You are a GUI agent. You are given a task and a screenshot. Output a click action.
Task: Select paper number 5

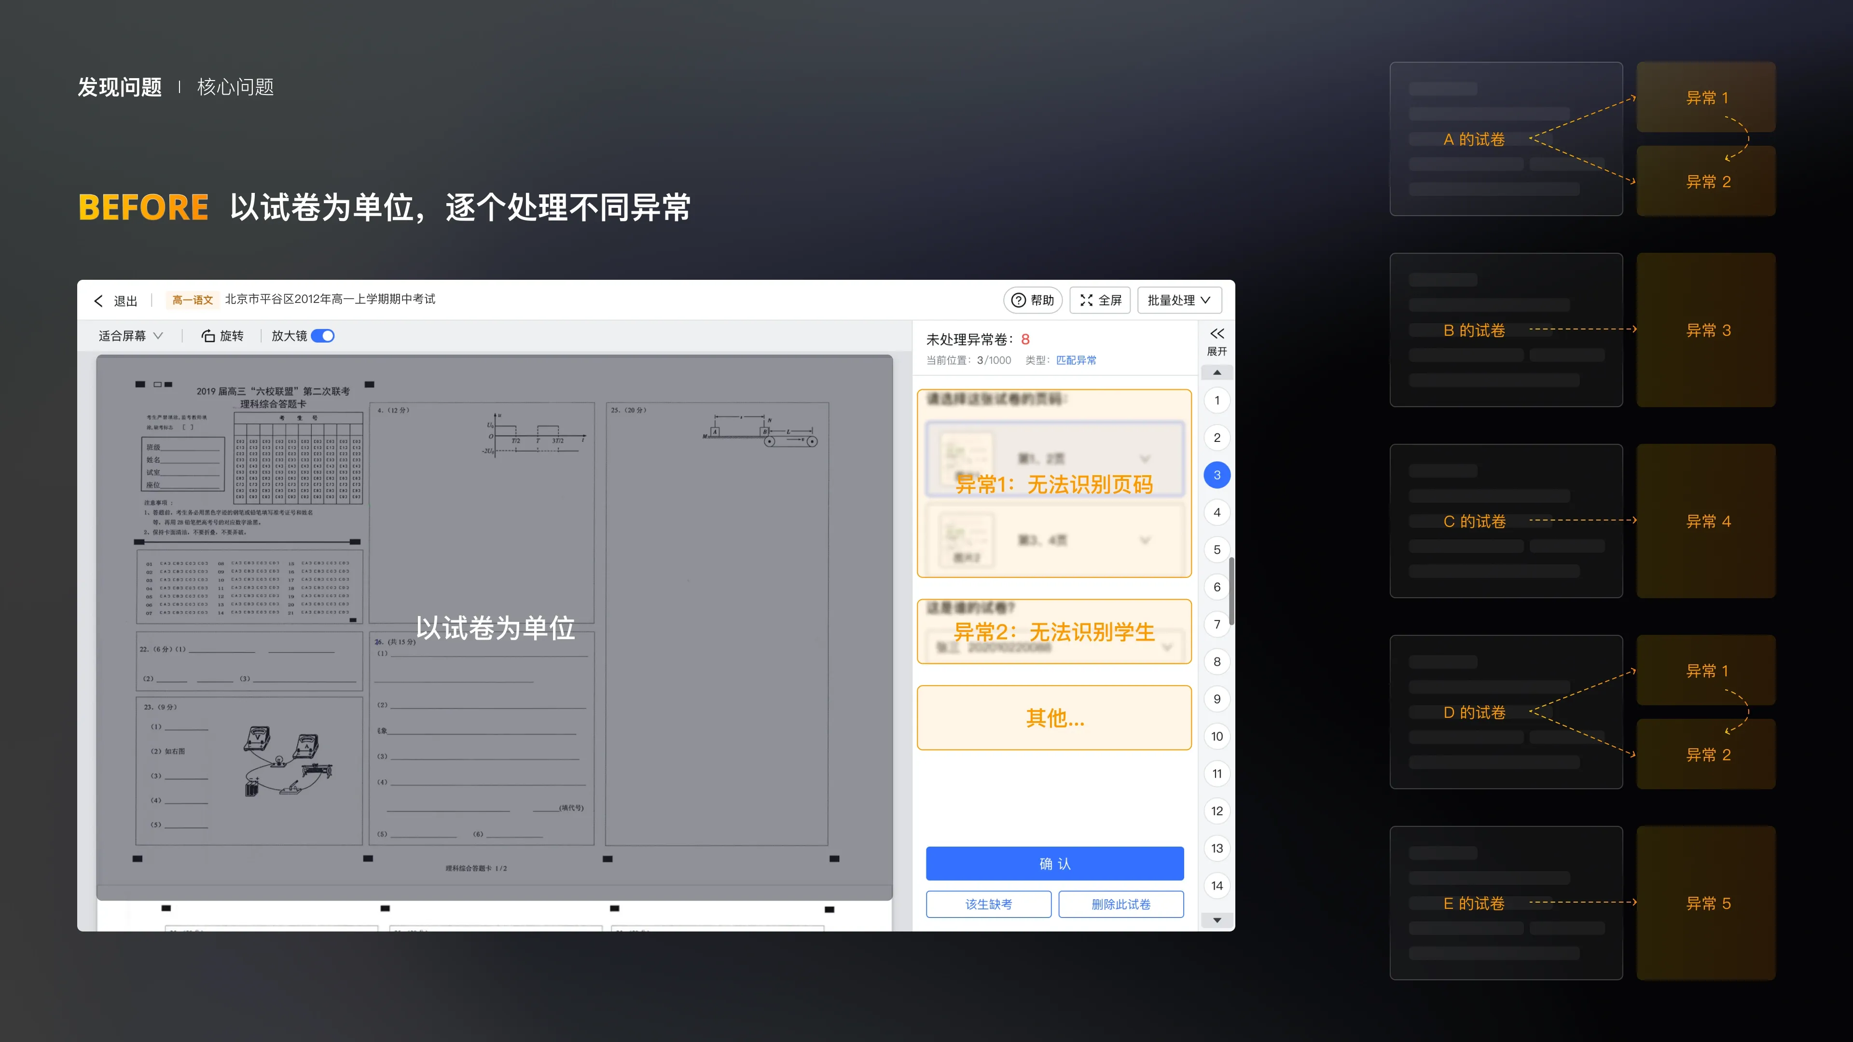click(1217, 550)
